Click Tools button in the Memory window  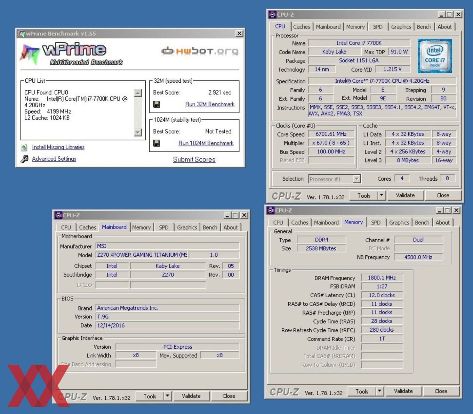click(362, 391)
